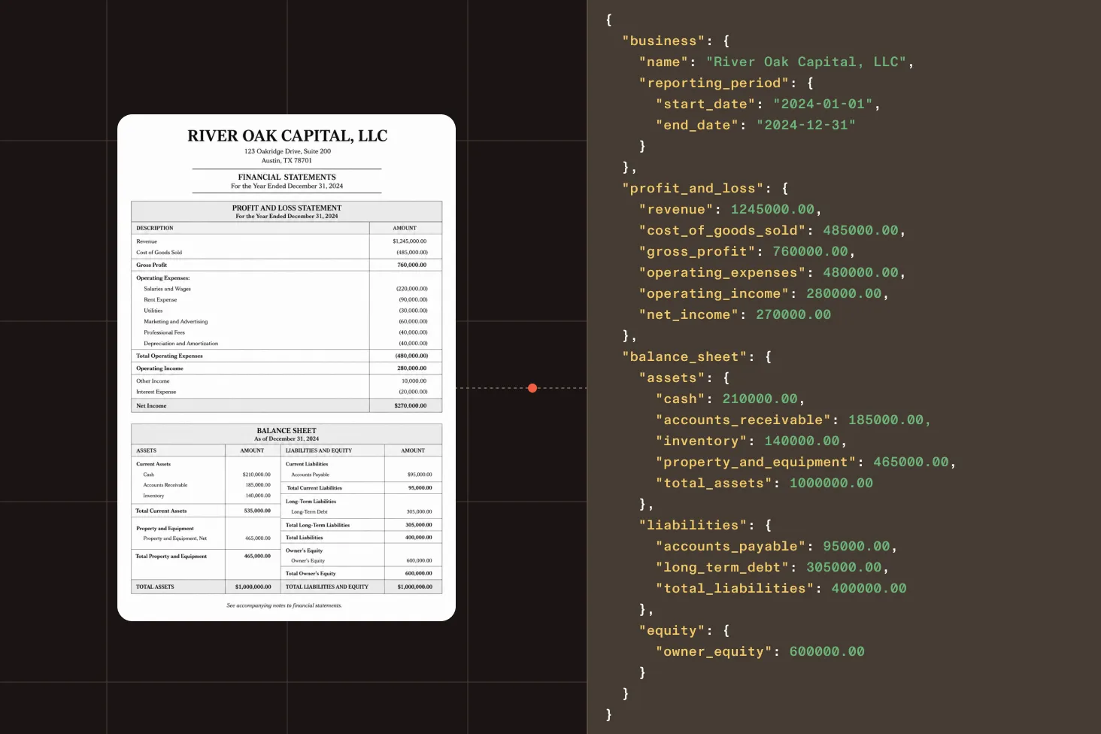Select the 'Marketing and Advertising' row label

[176, 322]
